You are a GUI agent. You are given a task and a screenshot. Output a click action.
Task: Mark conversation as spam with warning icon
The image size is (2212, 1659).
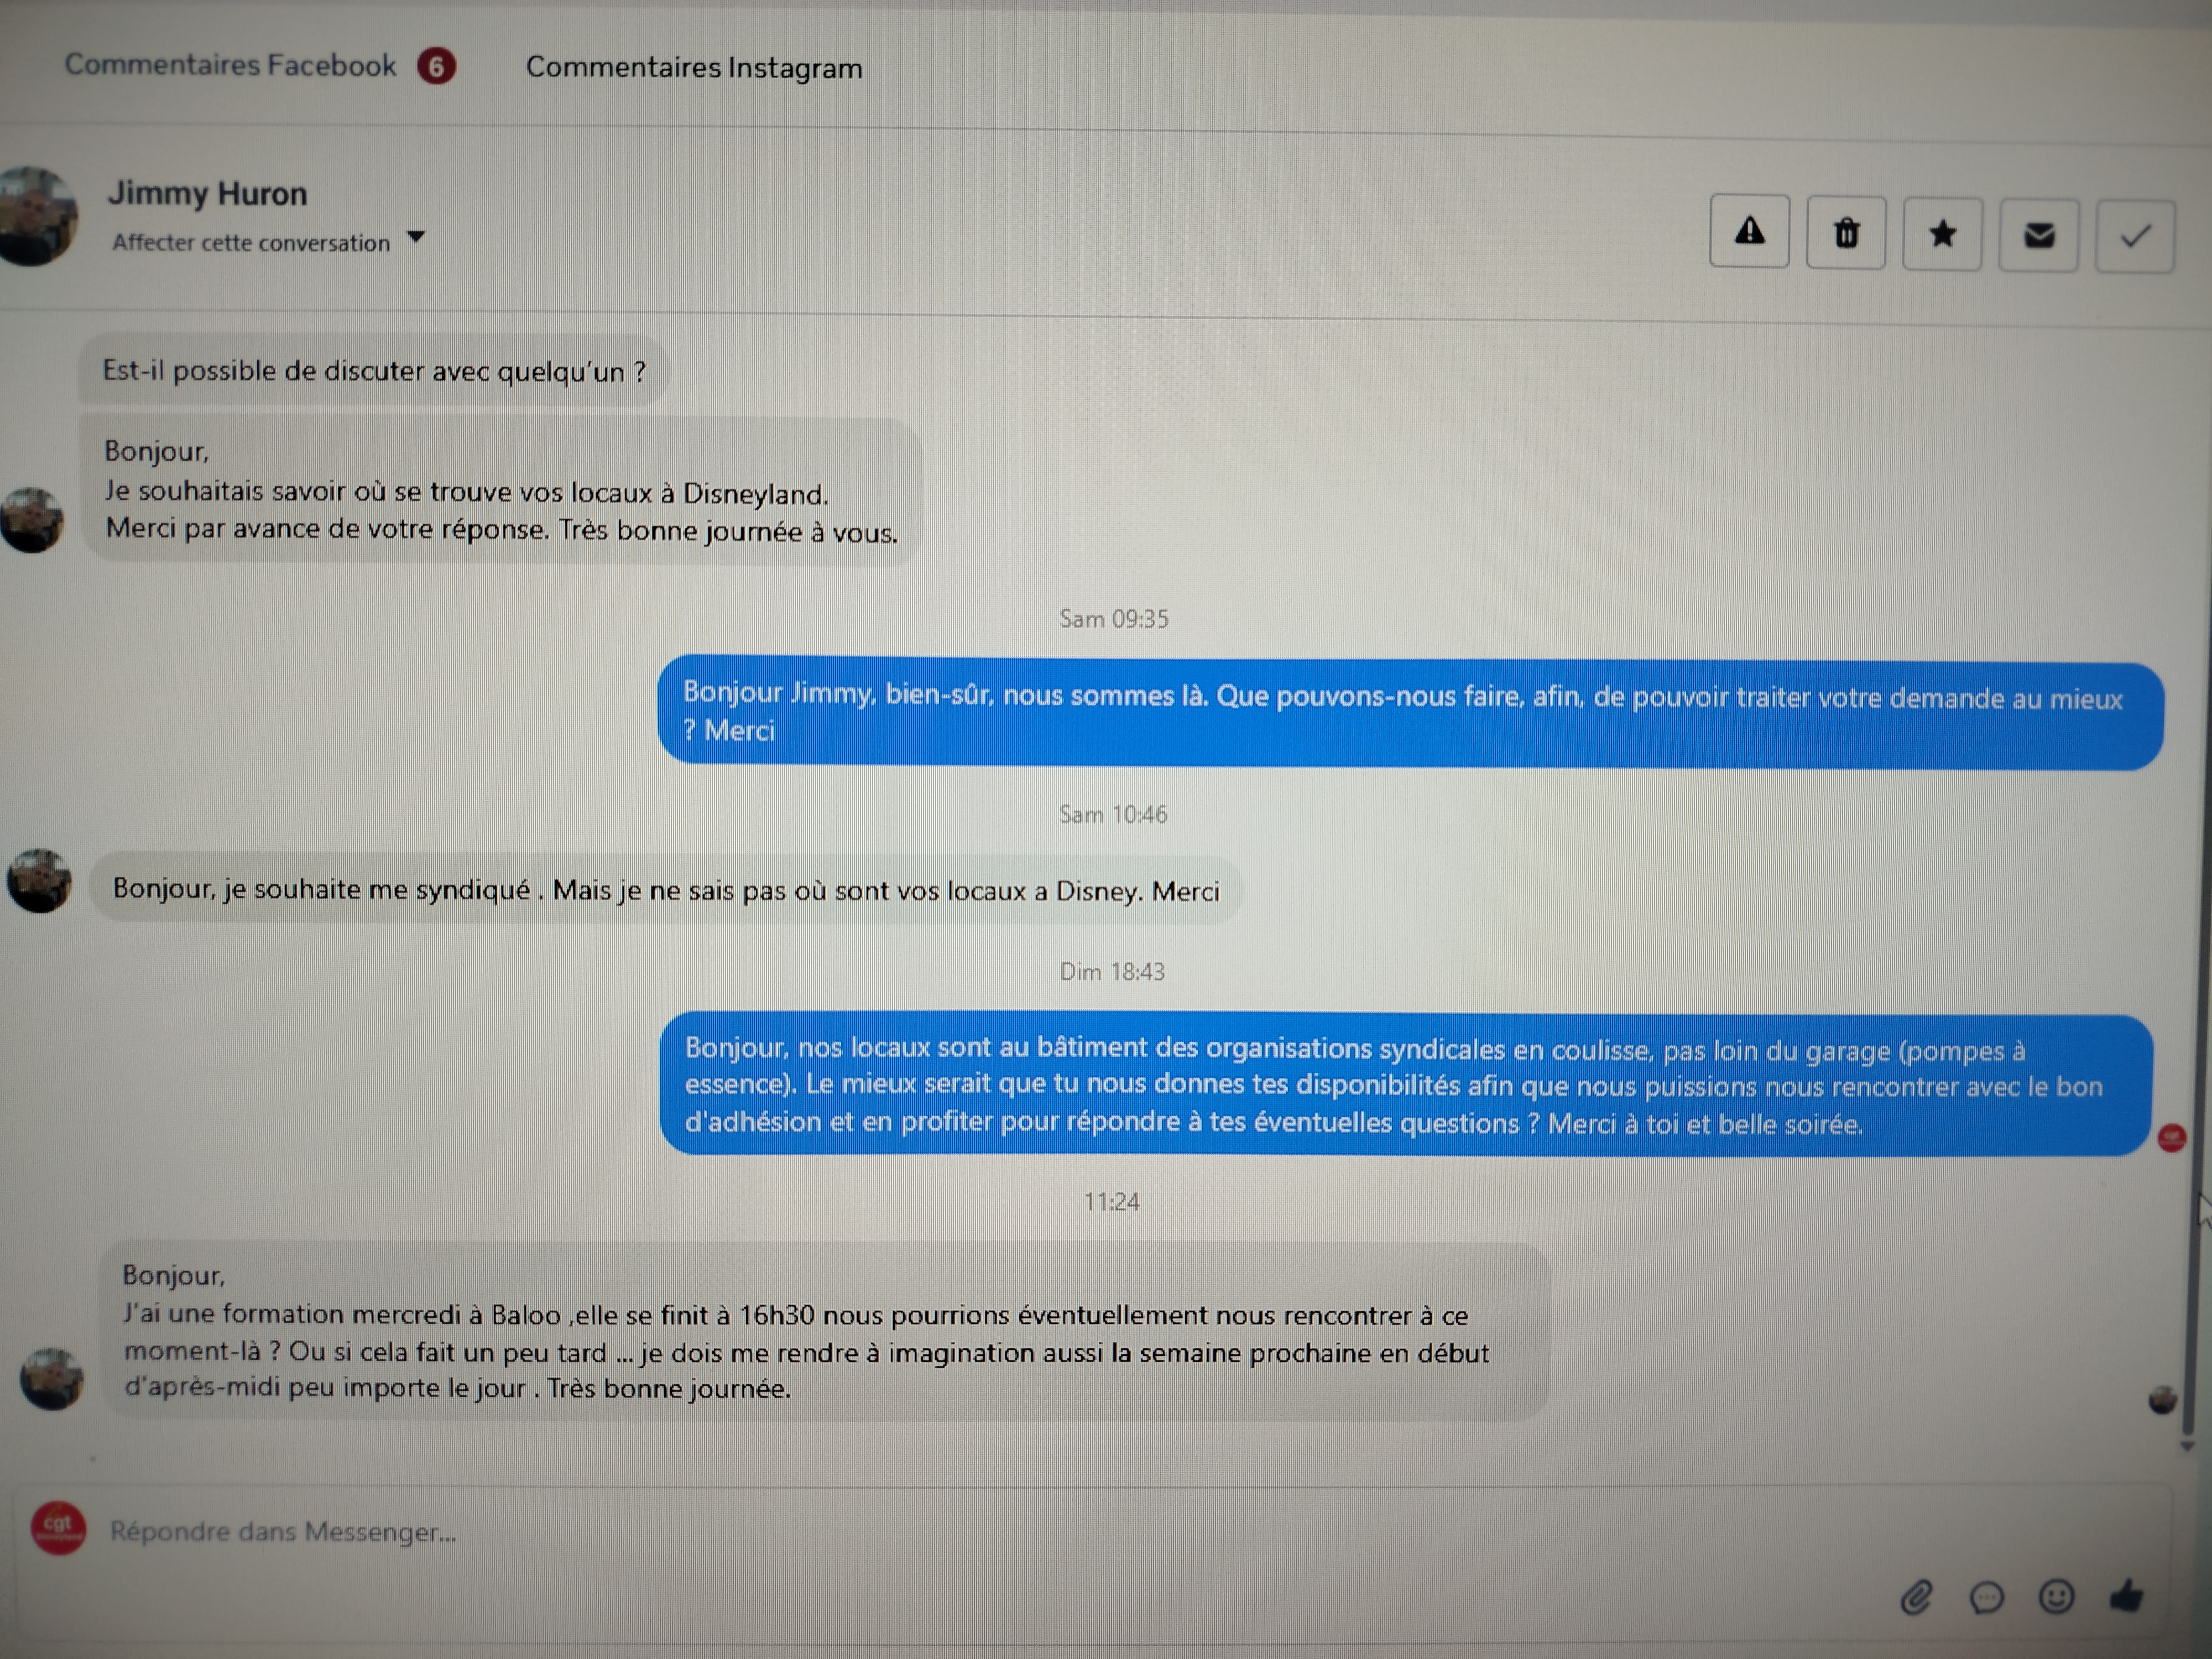tap(1749, 231)
